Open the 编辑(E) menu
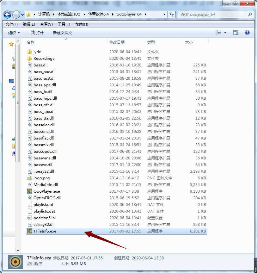This screenshot has width=257, height=273. (x=29, y=24)
